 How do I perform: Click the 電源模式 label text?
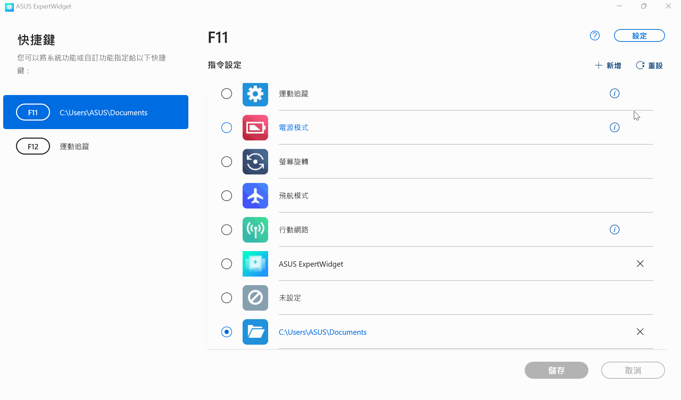point(294,128)
